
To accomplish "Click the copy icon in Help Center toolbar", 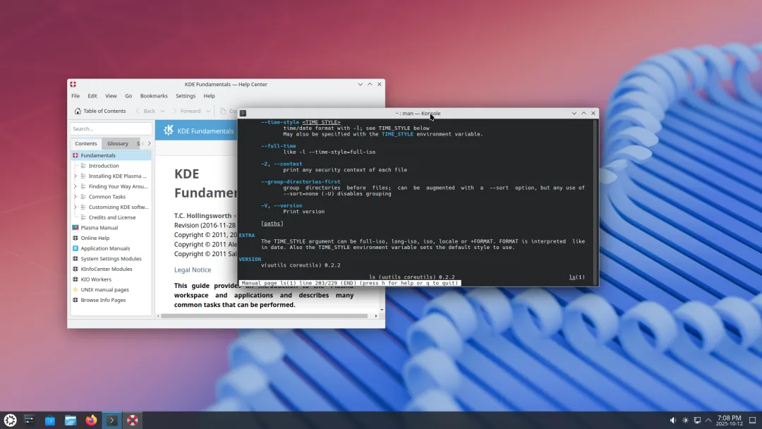I will pos(222,111).
